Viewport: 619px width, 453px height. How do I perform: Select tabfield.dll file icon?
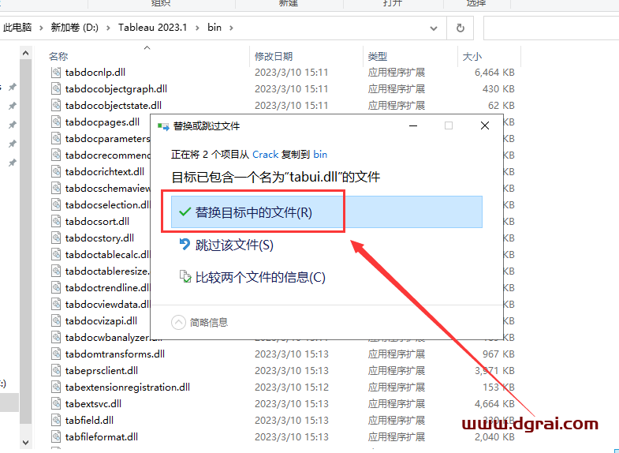tap(56, 420)
